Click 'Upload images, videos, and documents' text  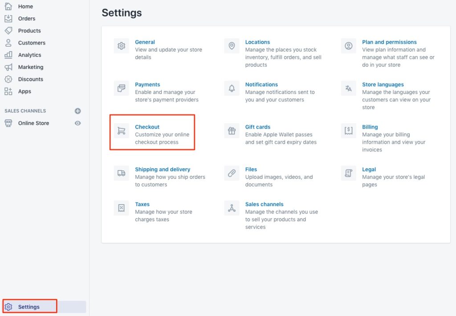(279, 181)
